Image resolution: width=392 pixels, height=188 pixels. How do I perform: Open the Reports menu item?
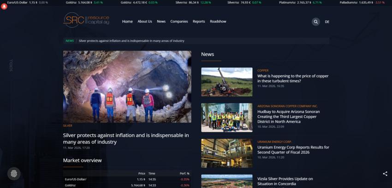pos(199,22)
